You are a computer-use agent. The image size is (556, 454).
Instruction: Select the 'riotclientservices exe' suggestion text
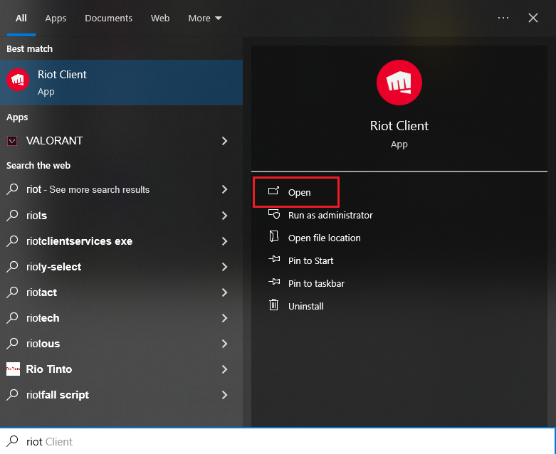click(x=79, y=241)
